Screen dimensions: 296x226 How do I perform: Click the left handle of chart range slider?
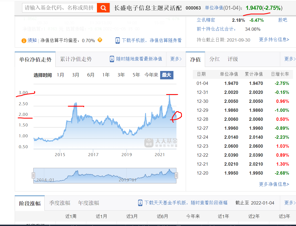click(x=33, y=175)
